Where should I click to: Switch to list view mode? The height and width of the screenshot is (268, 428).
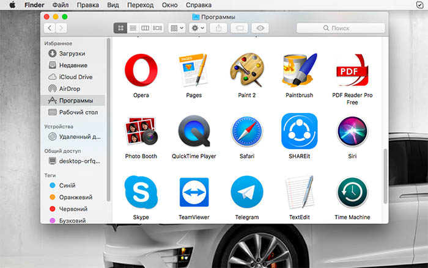[133, 28]
